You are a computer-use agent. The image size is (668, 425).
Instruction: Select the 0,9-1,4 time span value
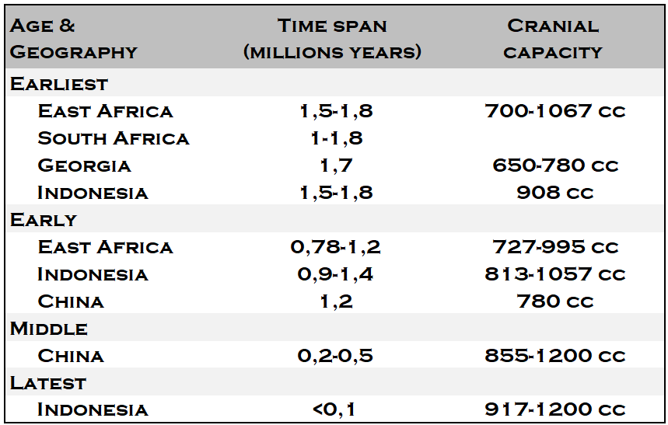[x=335, y=274]
